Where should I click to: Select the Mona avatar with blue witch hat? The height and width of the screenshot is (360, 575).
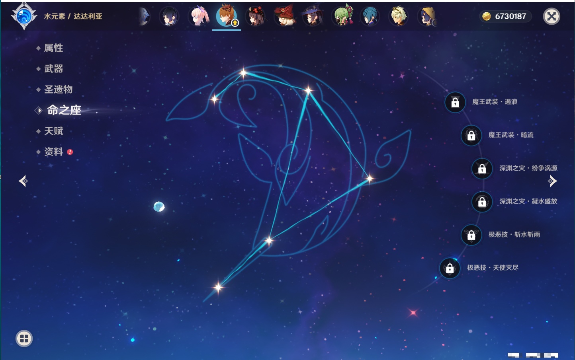tap(313, 16)
